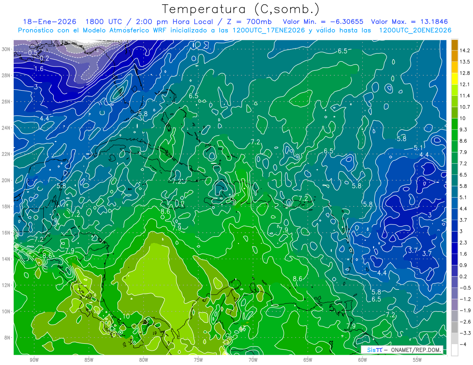473x365 pixels.
Task: Click the initialization time "1200UTC_17ENE2026"
Action: click(x=269, y=30)
